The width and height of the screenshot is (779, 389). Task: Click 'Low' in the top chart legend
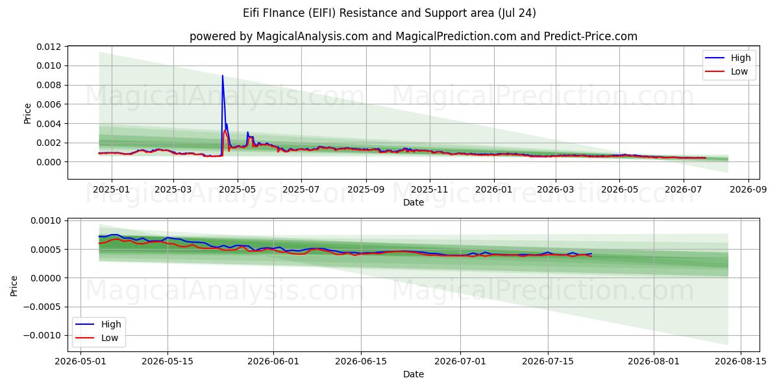coord(739,71)
